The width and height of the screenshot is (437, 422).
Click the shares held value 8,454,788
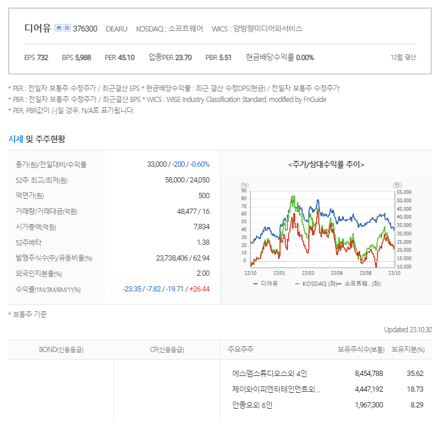(x=369, y=374)
